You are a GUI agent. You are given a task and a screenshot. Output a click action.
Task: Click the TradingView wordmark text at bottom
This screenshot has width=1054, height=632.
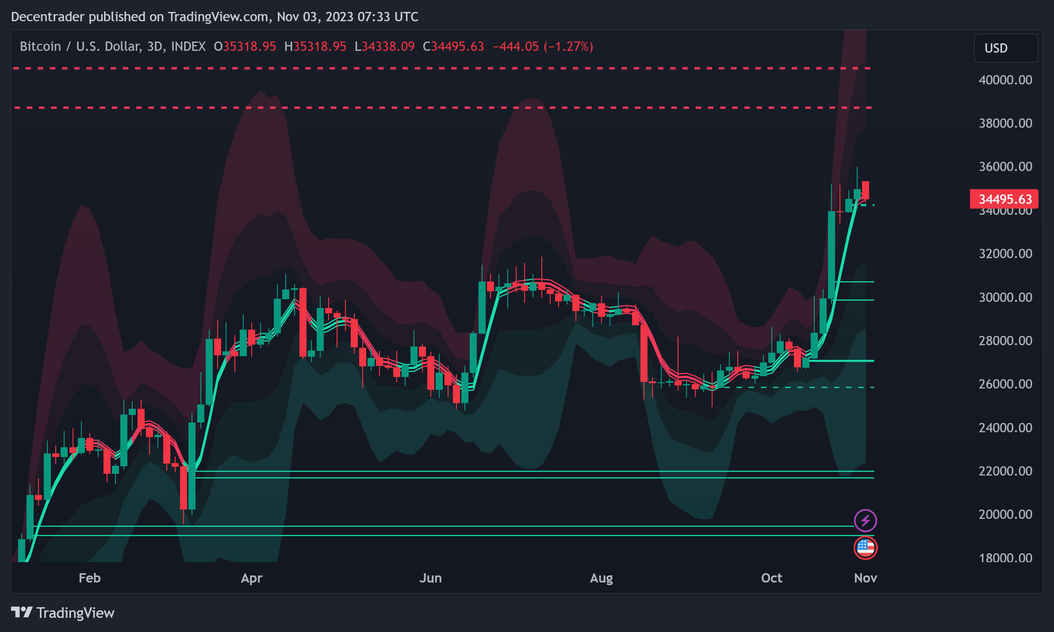[75, 613]
